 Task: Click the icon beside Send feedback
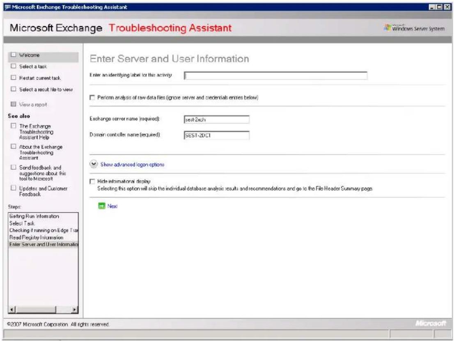[13, 167]
